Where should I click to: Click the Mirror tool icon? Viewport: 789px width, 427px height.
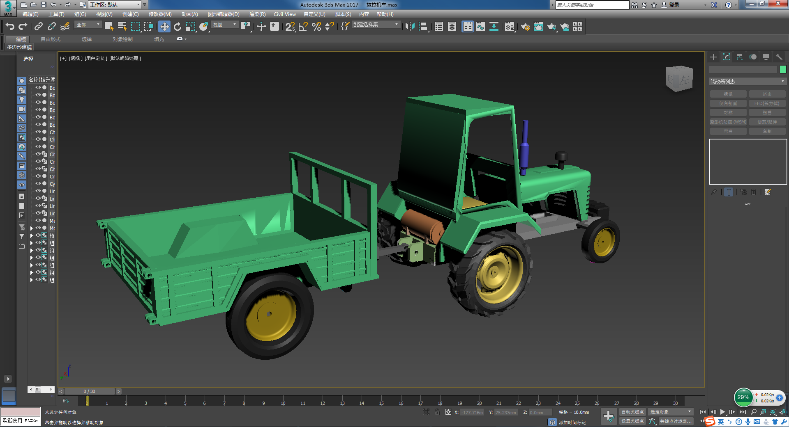(410, 27)
